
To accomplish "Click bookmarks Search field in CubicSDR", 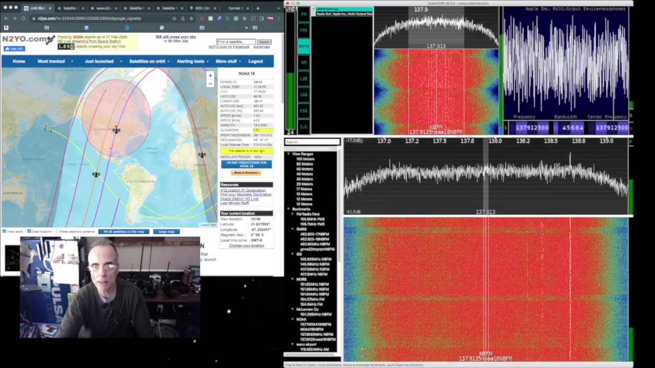I will (x=313, y=142).
